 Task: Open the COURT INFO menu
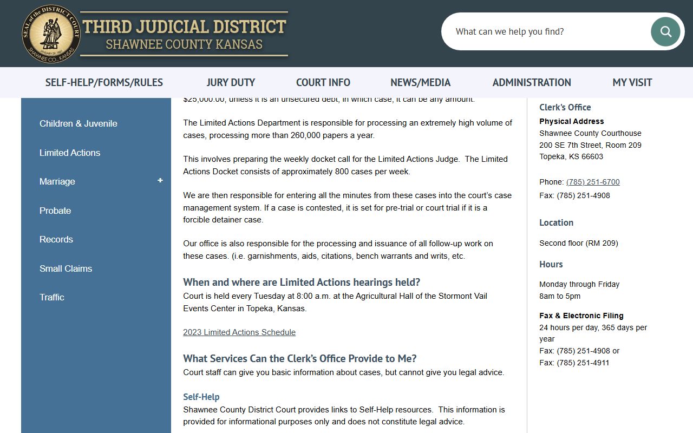[x=323, y=82]
